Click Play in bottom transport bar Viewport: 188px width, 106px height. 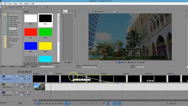[x=43, y=103]
